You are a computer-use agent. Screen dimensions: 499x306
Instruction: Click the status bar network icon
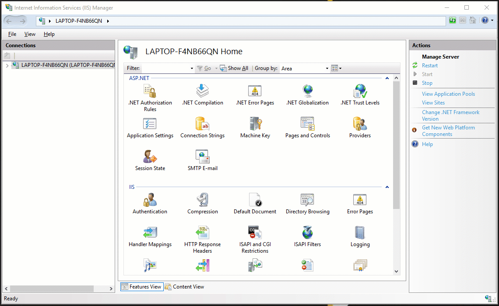click(x=488, y=299)
